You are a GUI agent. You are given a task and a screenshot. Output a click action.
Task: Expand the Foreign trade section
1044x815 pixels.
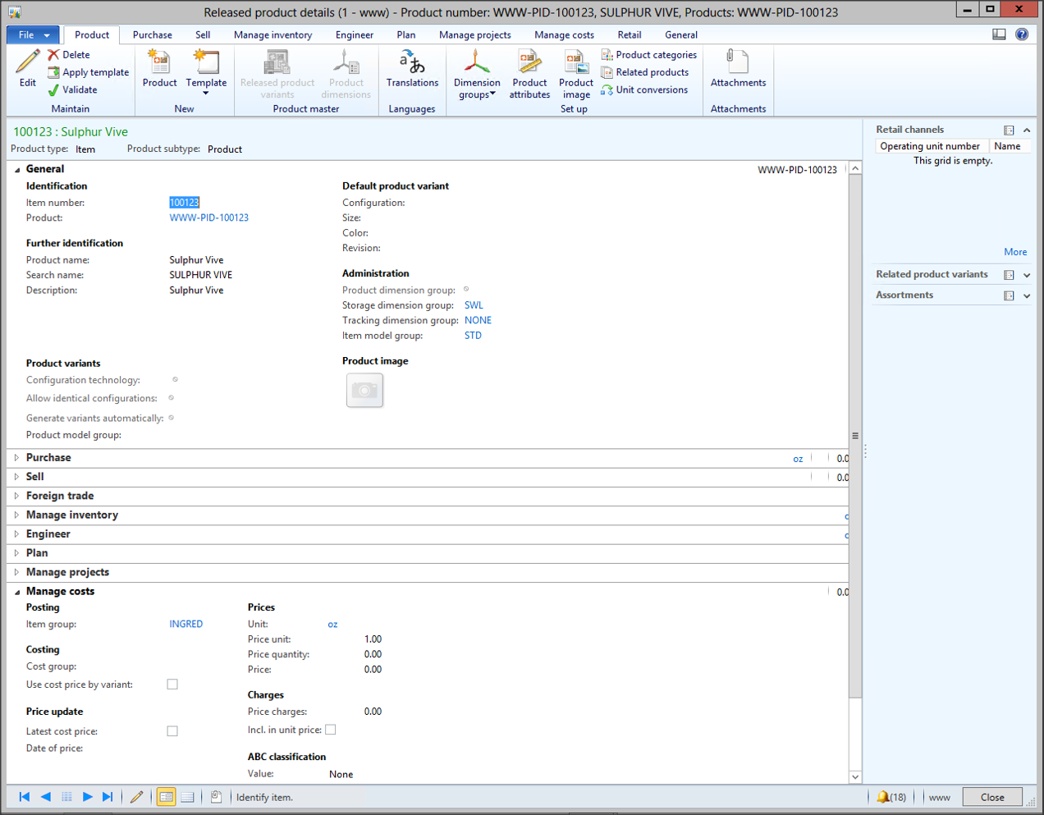60,496
